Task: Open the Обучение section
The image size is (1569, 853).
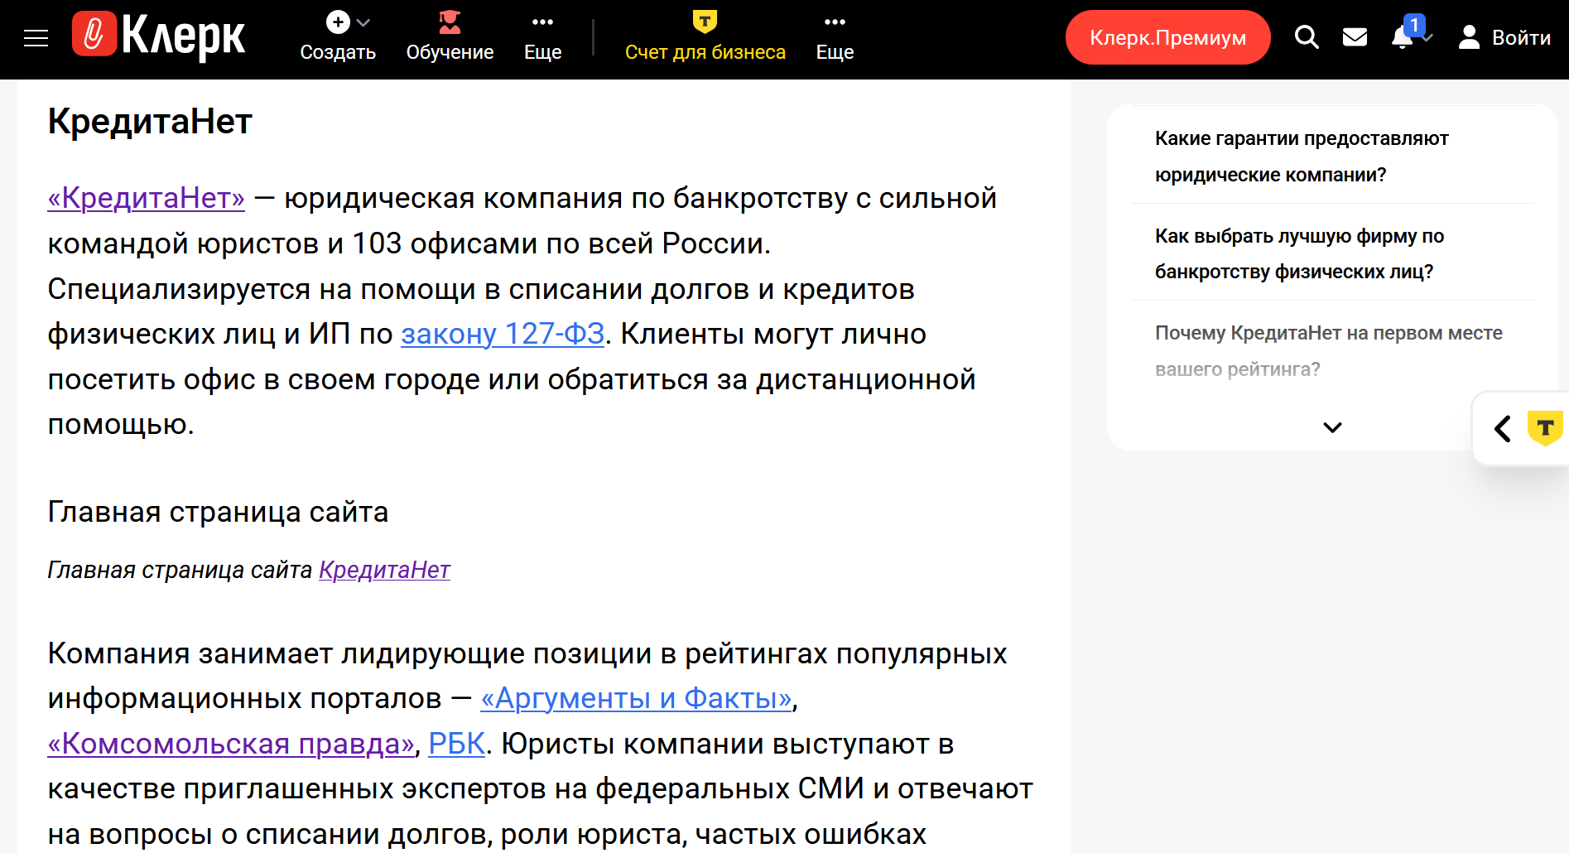Action: coord(450,37)
